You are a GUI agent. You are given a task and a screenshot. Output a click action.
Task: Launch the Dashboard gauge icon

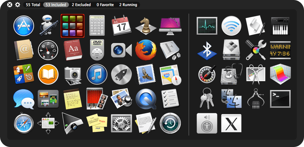(x=48, y=50)
